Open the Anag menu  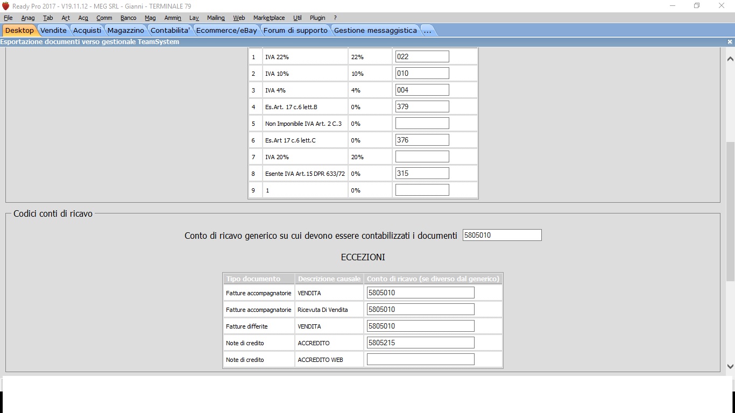point(28,18)
